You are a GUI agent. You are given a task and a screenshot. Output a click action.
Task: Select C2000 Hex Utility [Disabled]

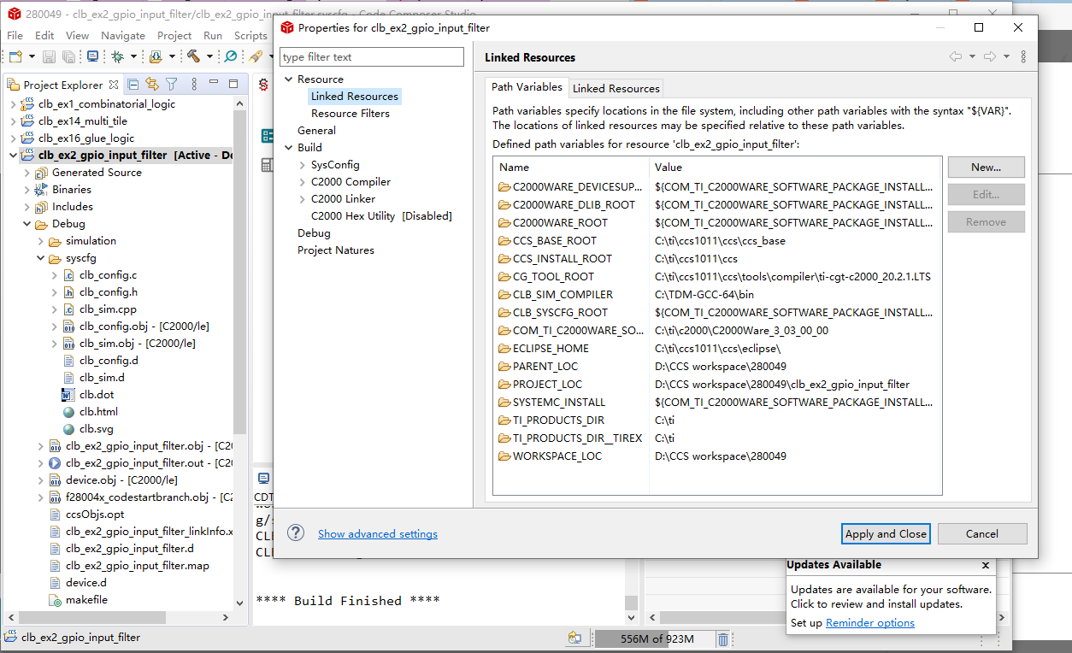[x=381, y=216]
